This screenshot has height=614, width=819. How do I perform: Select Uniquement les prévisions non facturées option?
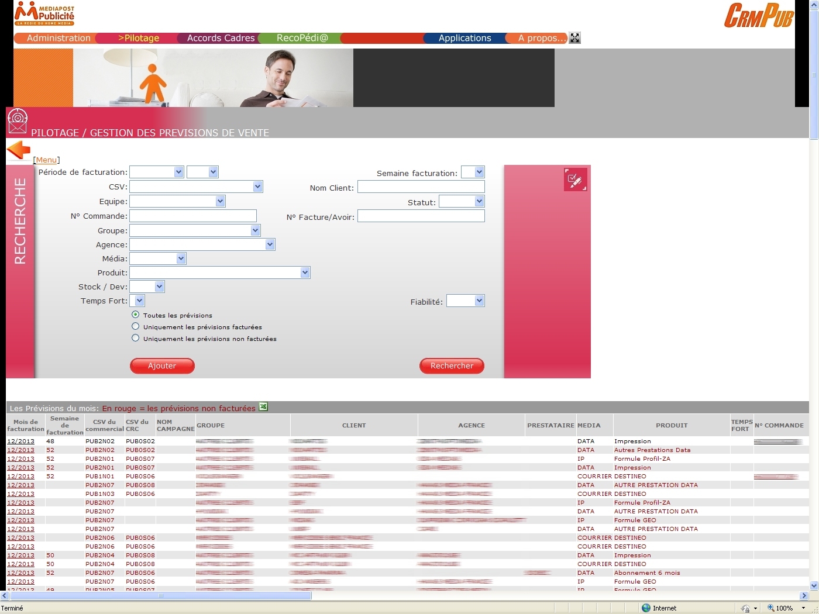tap(136, 338)
